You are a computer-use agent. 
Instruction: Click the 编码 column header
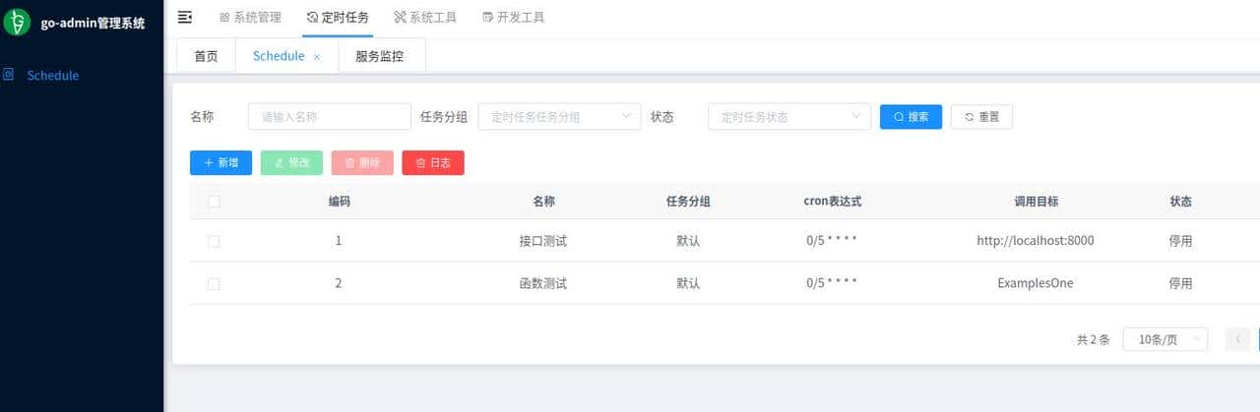coord(339,202)
